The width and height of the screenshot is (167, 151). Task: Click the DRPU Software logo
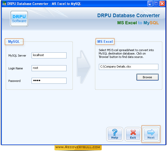coord(19,19)
